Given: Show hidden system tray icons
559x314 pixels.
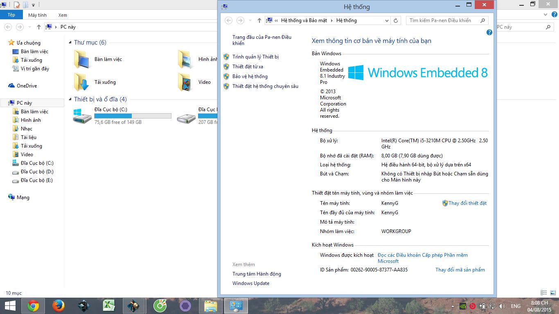Looking at the screenshot, I should coord(453,306).
